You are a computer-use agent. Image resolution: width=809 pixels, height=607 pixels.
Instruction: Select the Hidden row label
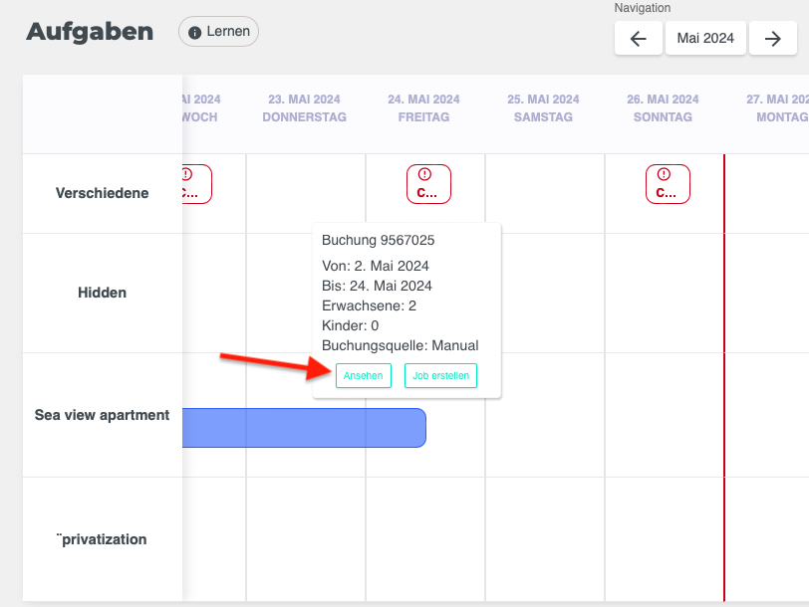point(102,293)
